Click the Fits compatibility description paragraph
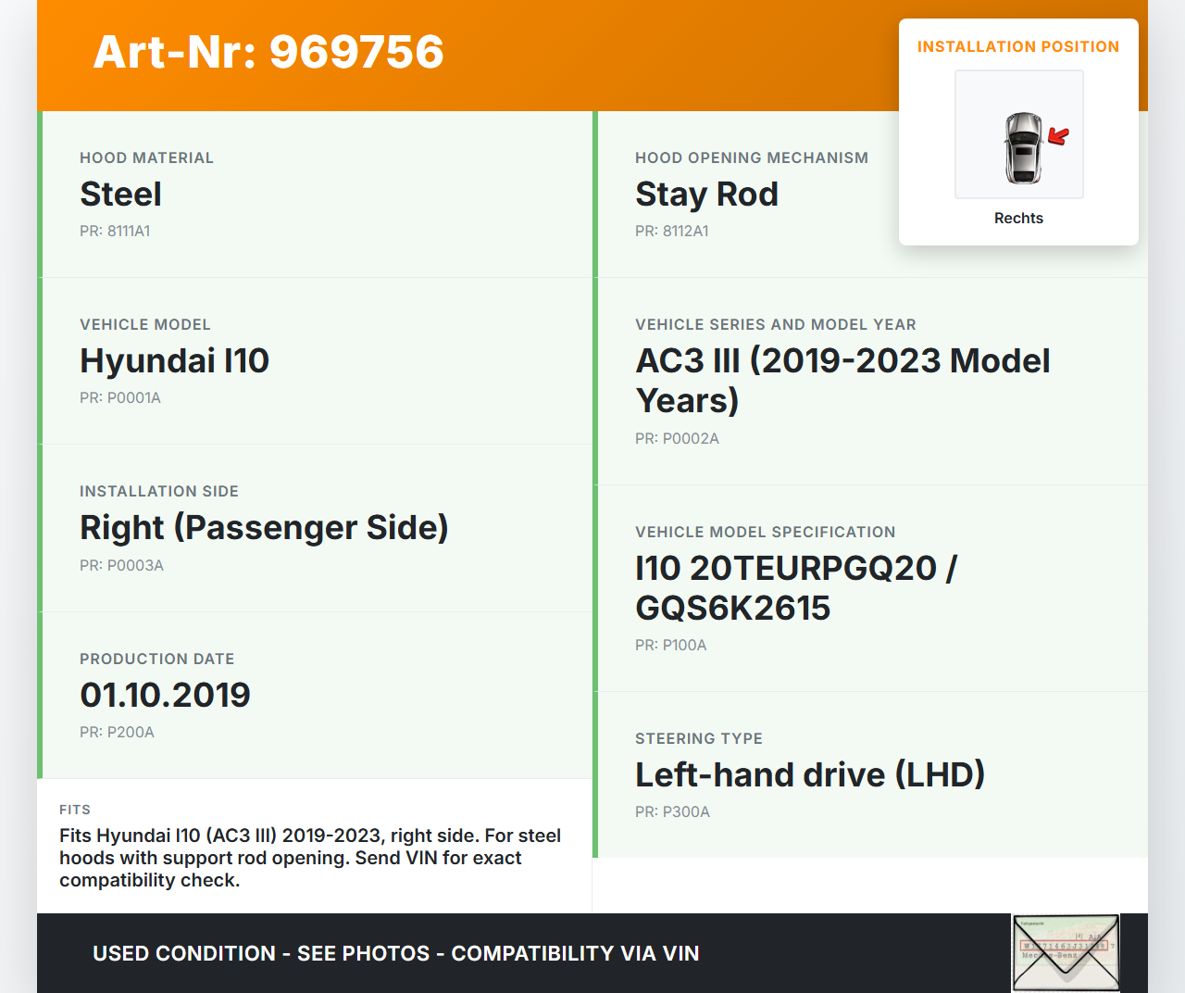This screenshot has width=1185, height=993. coord(310,858)
